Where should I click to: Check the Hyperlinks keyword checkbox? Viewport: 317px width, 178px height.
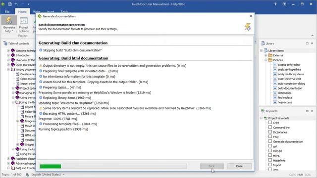pyautogui.click(x=270, y=160)
